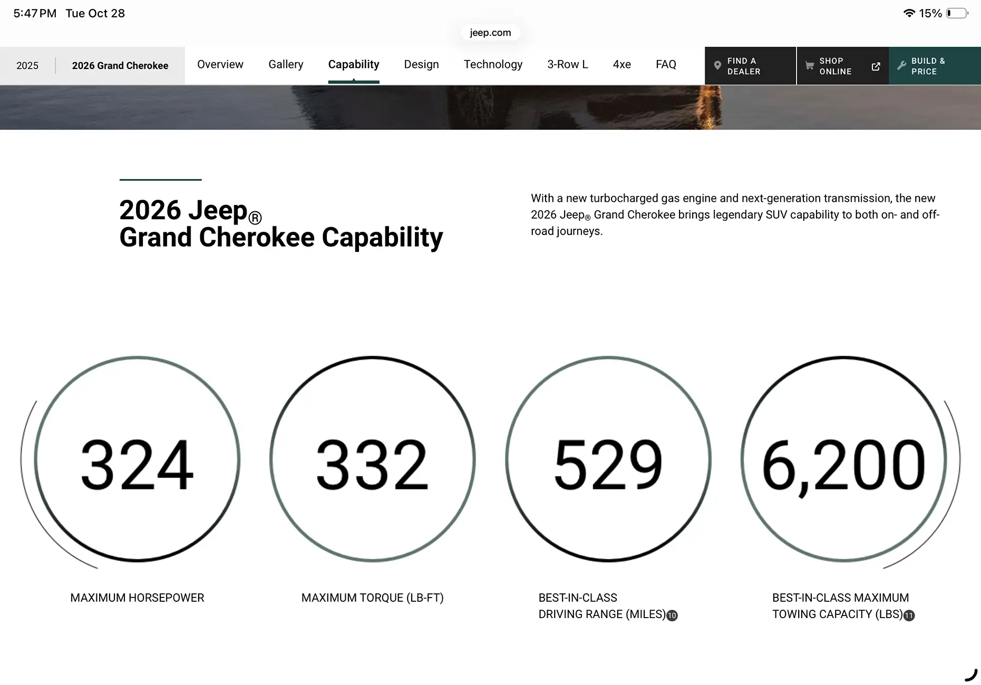Click the shopping cart icon
Screen dimensions: 981x685
809,66
